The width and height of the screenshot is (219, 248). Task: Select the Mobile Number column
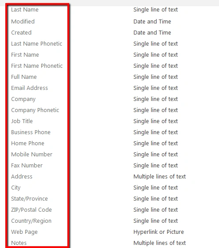pyautogui.click(x=31, y=155)
